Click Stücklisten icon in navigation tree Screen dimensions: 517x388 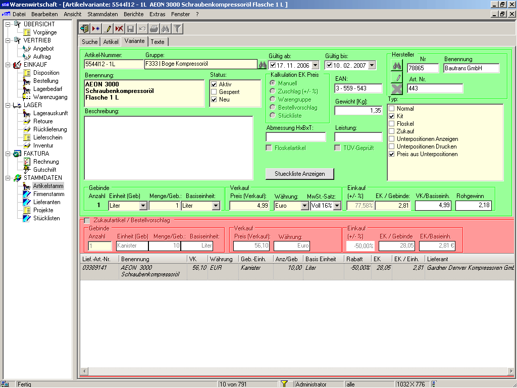pyautogui.click(x=26, y=218)
